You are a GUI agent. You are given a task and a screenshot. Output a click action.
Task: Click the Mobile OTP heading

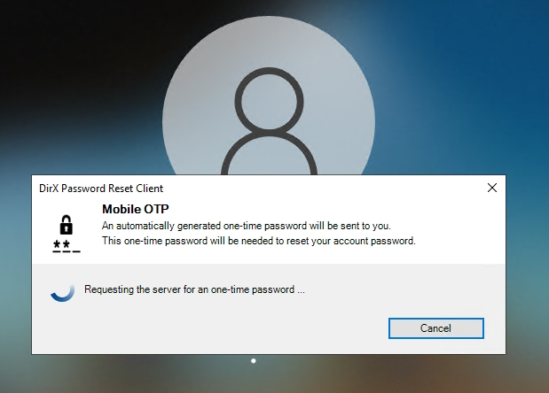(135, 209)
